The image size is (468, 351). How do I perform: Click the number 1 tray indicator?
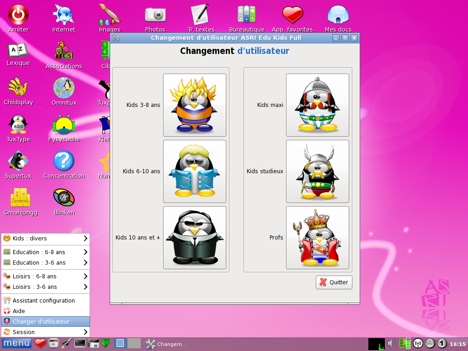pyautogui.click(x=442, y=344)
